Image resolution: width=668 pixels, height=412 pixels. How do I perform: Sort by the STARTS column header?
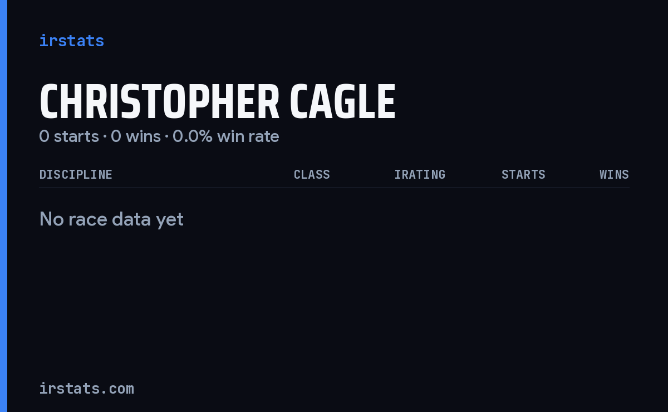click(x=523, y=174)
